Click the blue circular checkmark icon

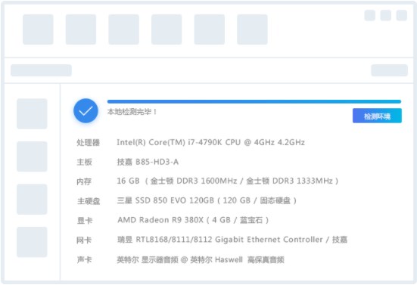pos(86,111)
